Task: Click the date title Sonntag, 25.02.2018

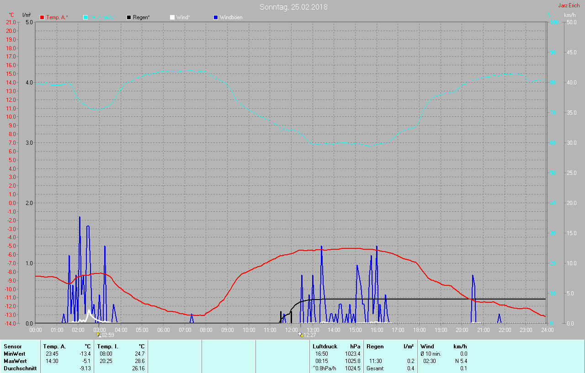Action: 293,7
